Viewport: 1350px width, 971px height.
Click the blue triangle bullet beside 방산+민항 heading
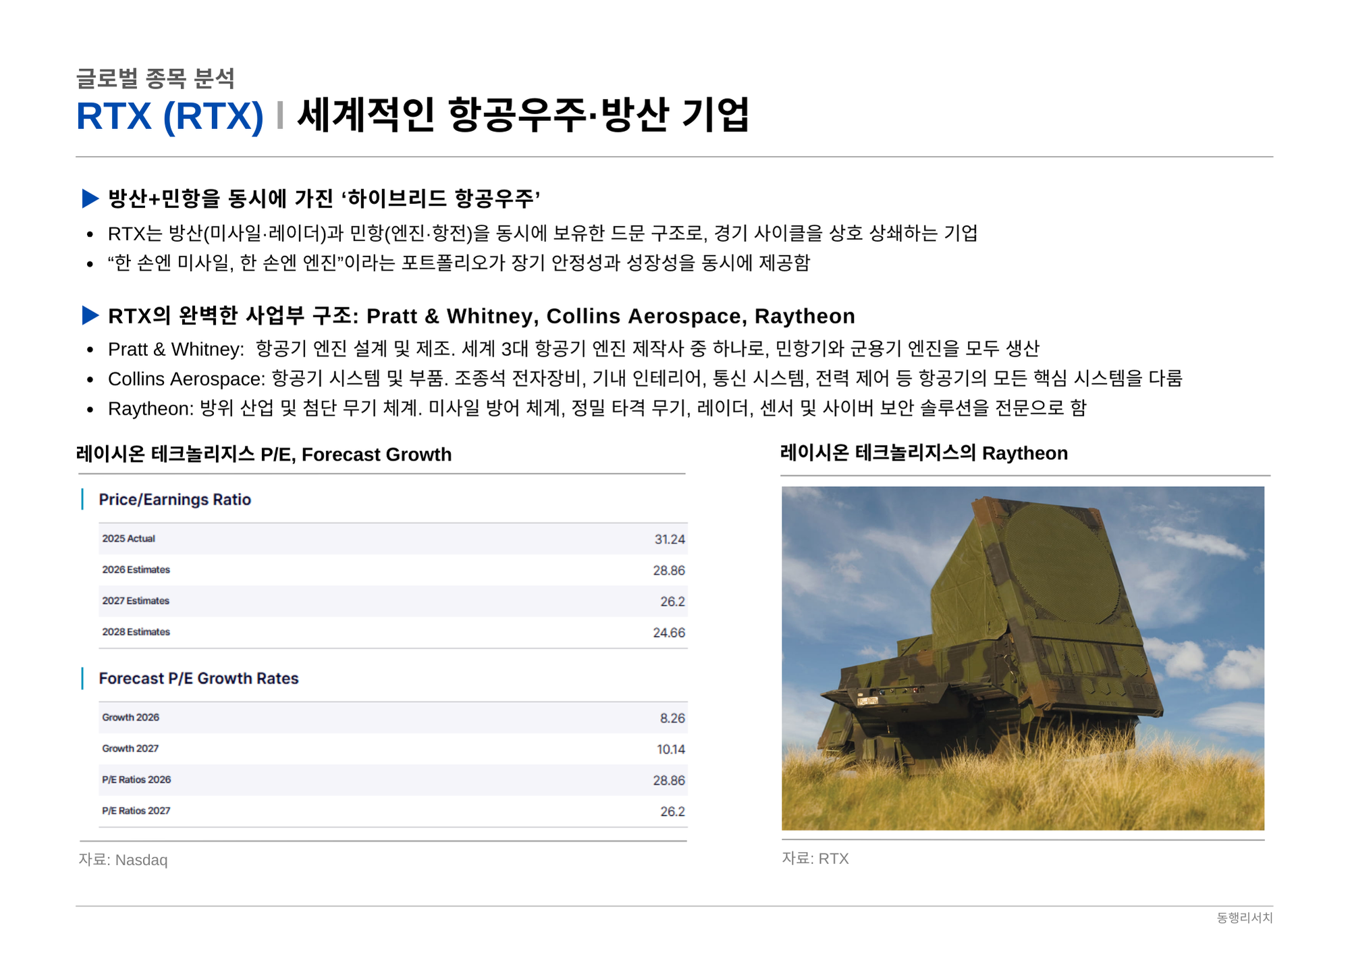point(90,199)
